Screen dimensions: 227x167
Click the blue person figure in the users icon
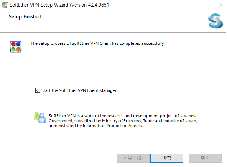coord(42,118)
